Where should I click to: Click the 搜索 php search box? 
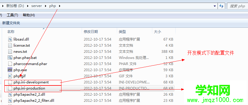point(237,6)
